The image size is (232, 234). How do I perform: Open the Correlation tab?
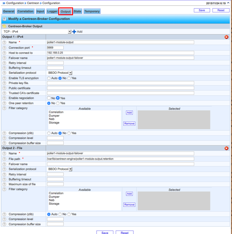click(25, 11)
